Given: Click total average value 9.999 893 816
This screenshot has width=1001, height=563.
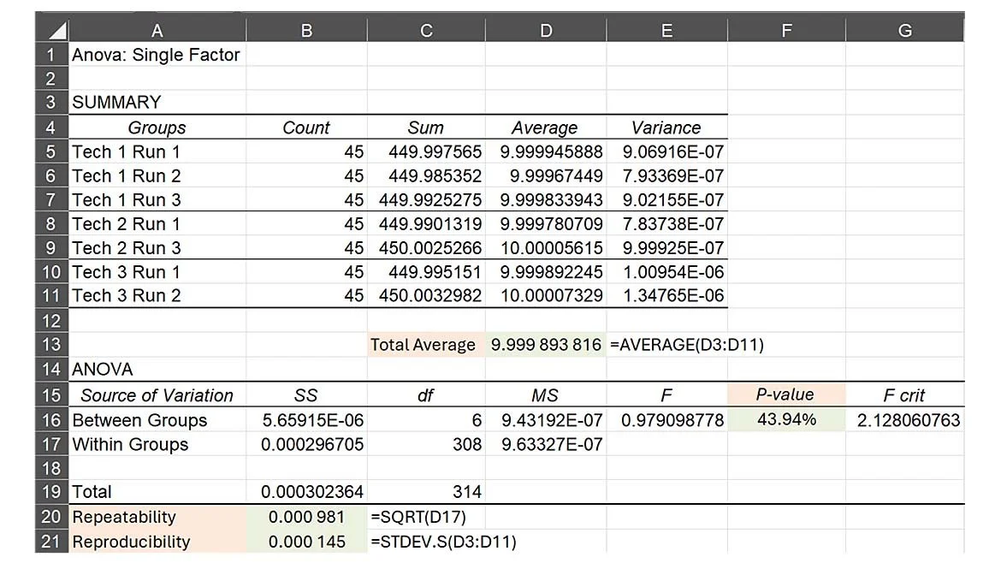Looking at the screenshot, I should 546,345.
